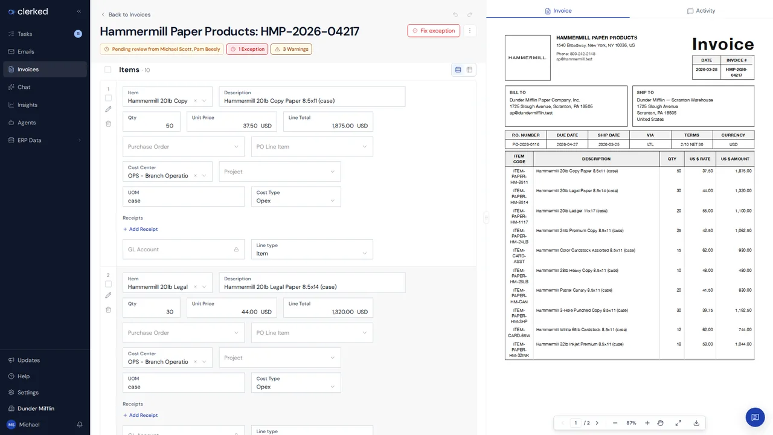Viewport: 773px width, 435px height.
Task: Open Emails in the sidebar
Action: click(x=45, y=51)
